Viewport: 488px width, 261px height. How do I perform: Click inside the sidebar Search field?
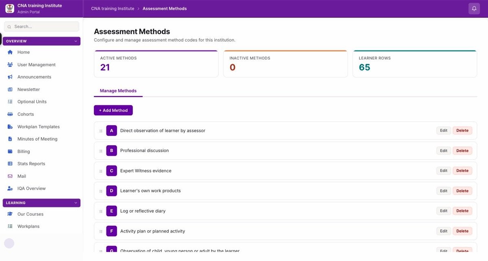click(x=41, y=26)
